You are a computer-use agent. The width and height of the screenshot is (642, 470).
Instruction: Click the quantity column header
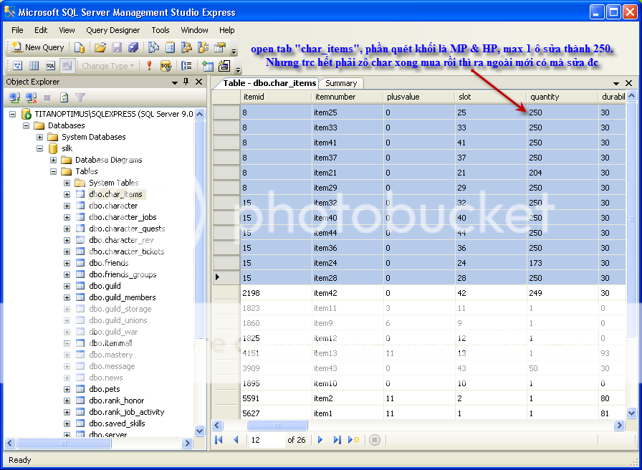[x=562, y=97]
